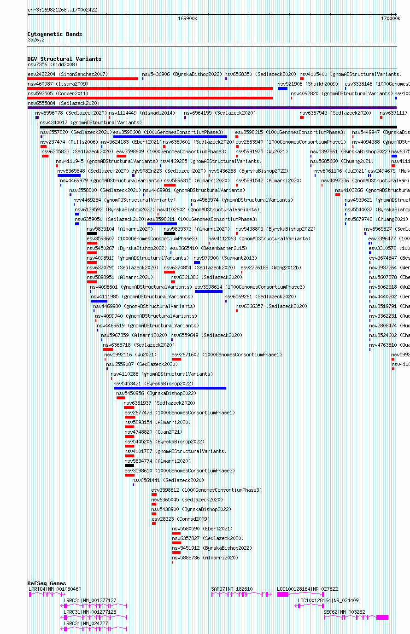Open variant nsv5834774 (Almarri2020)
The image size is (410, 634).
158,461
